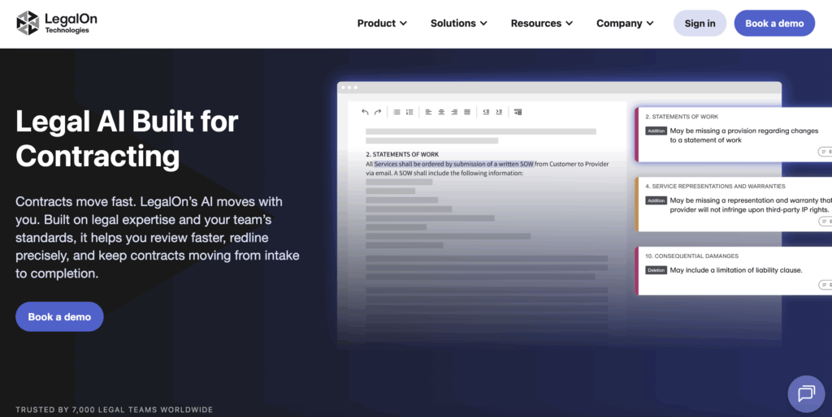
Task: Open the Resources dropdown menu
Action: [541, 24]
